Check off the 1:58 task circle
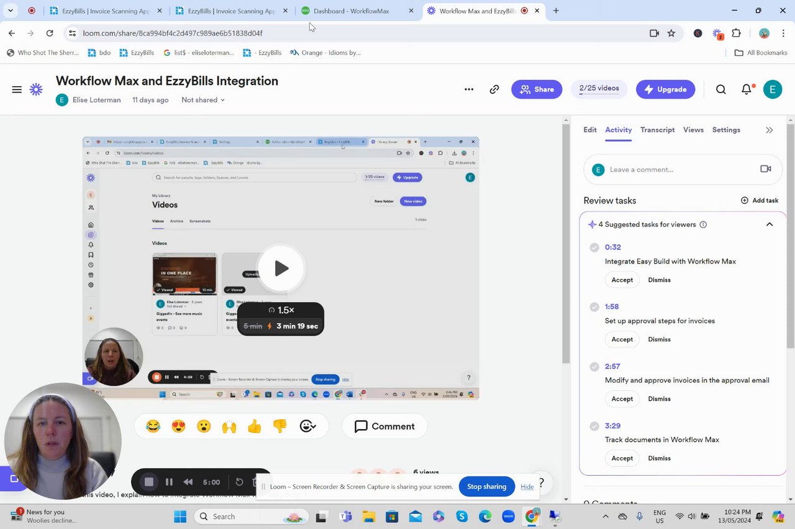The image size is (795, 529). pyautogui.click(x=594, y=307)
